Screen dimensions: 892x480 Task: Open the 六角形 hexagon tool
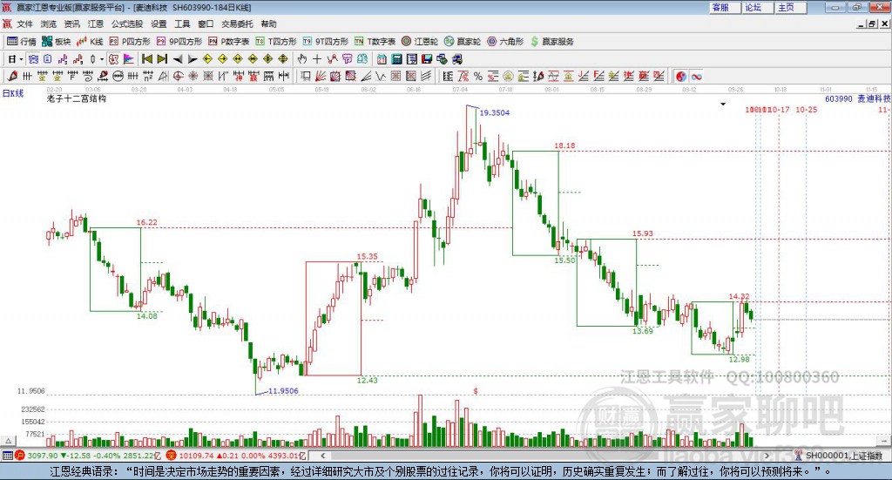pyautogui.click(x=505, y=42)
